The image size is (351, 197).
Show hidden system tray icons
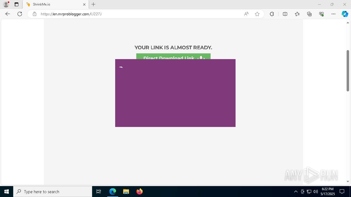pyautogui.click(x=296, y=192)
